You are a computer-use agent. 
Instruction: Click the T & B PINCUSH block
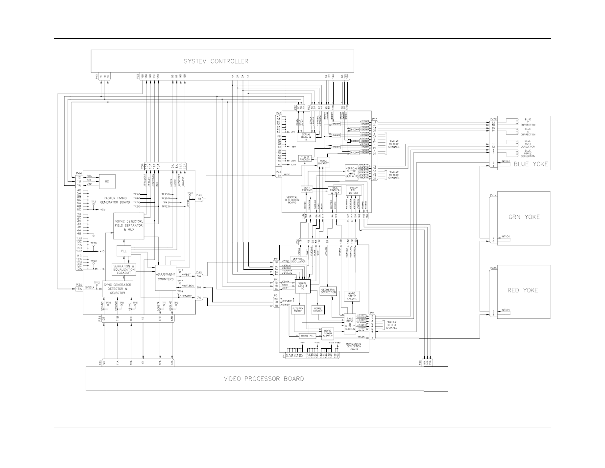tap(305, 158)
